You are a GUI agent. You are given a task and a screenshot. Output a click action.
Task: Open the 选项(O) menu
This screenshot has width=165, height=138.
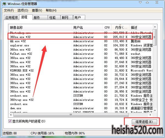23,10
